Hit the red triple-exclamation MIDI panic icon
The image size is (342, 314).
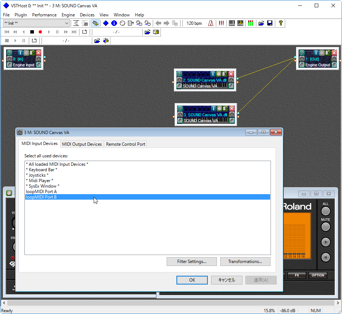click(x=221, y=23)
